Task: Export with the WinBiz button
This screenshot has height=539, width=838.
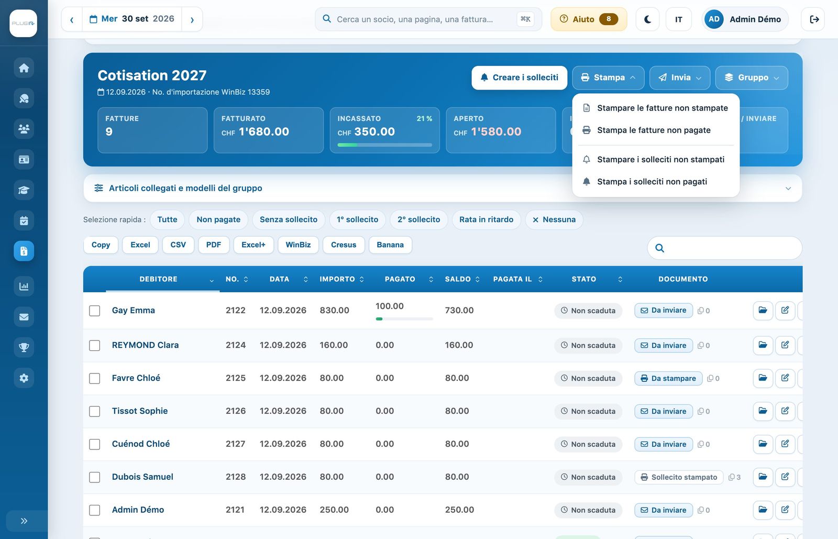Action: (298, 245)
